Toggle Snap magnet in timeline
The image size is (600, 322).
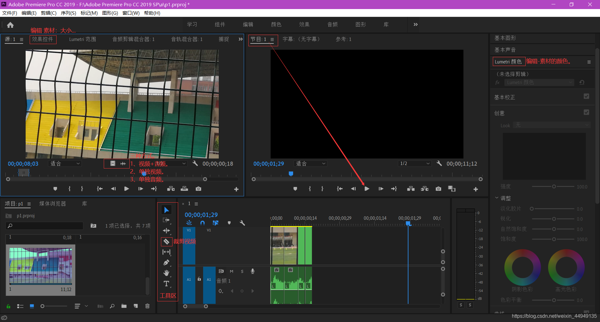click(x=202, y=223)
